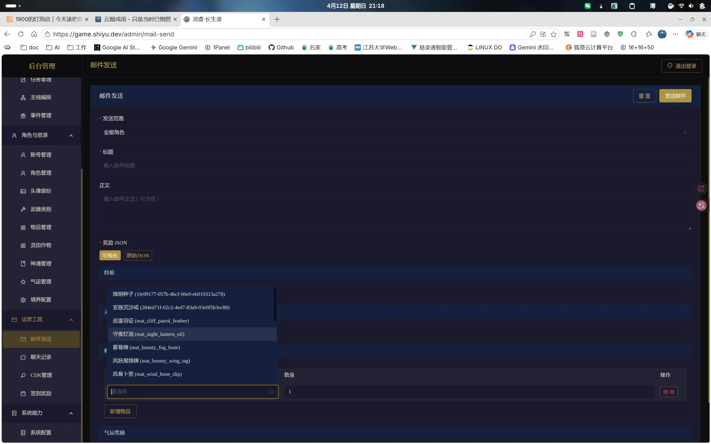
Task: Open 聊天记录 in the sidebar
Action: 41,357
